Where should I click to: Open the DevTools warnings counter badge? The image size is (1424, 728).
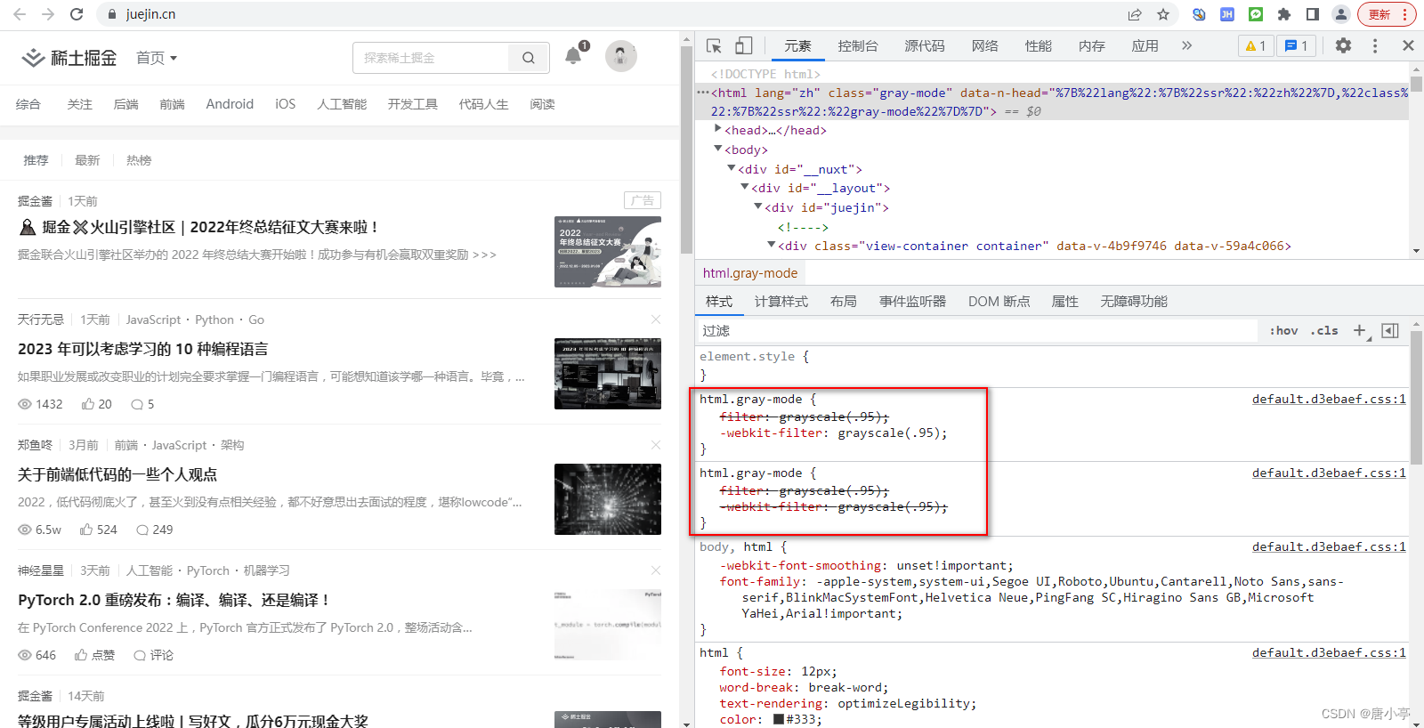click(x=1256, y=45)
